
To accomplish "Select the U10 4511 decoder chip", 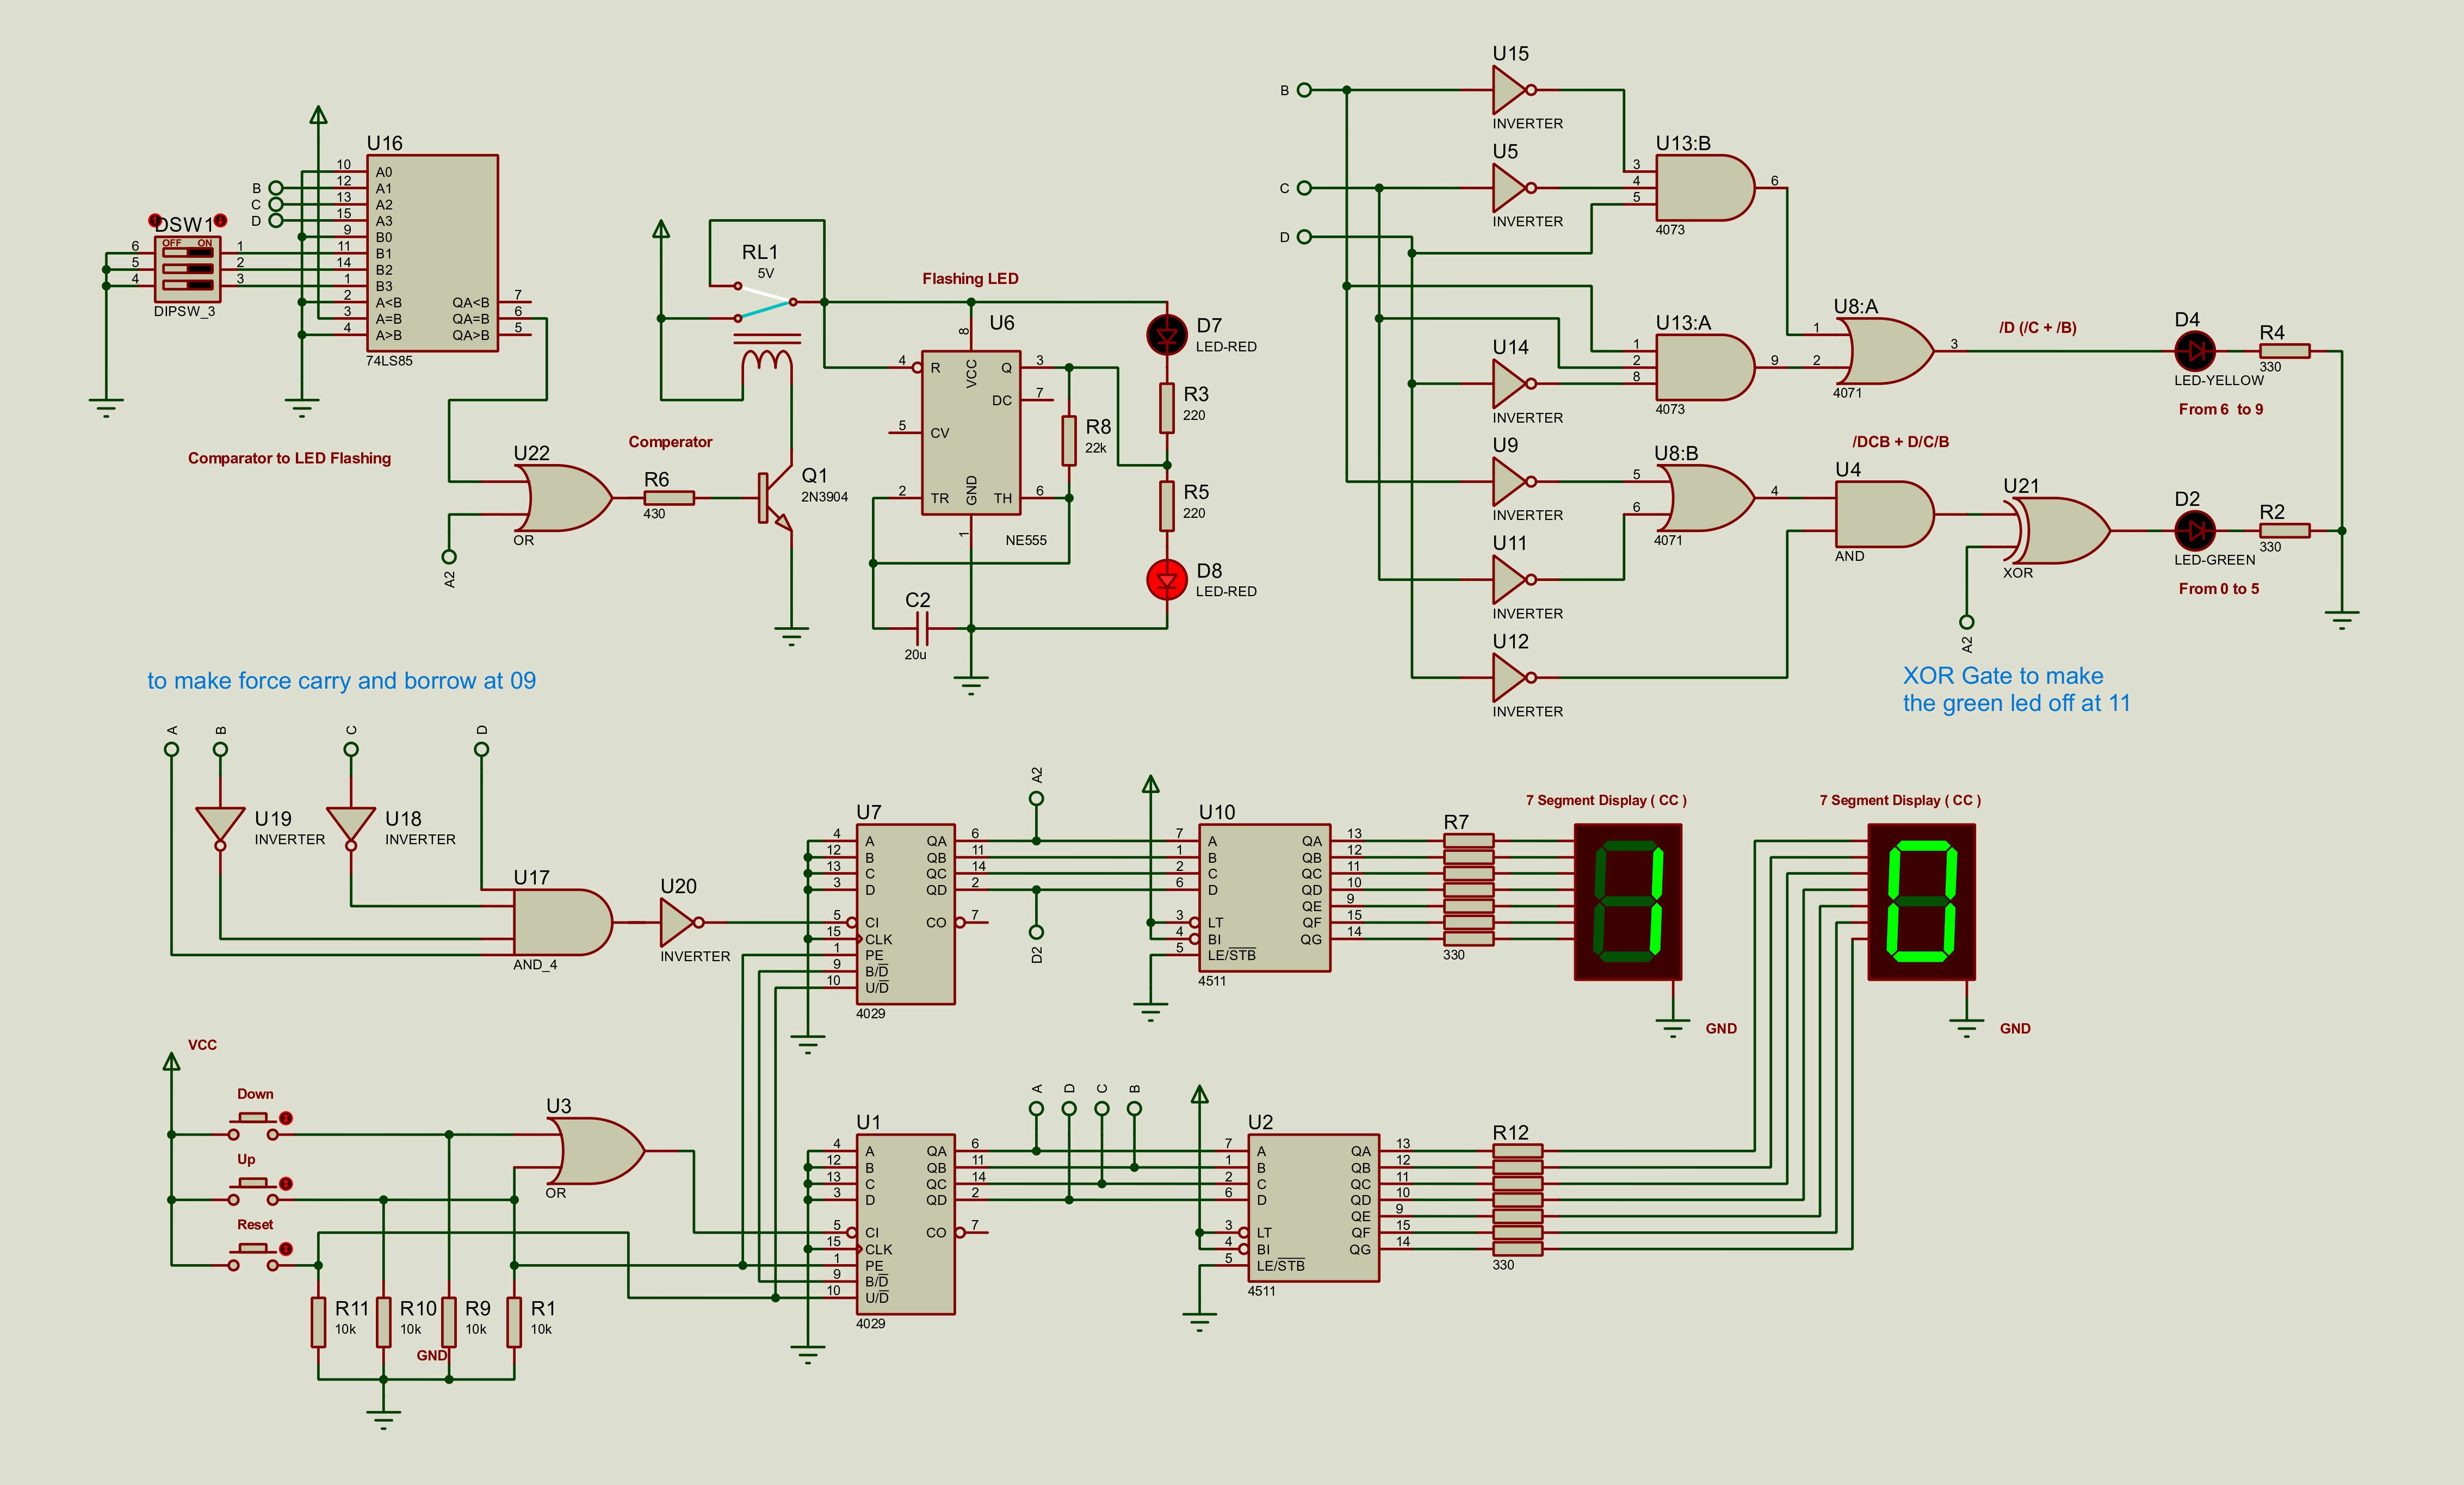I will 1265,898.
